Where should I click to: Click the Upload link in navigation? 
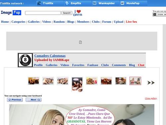tap(119, 22)
